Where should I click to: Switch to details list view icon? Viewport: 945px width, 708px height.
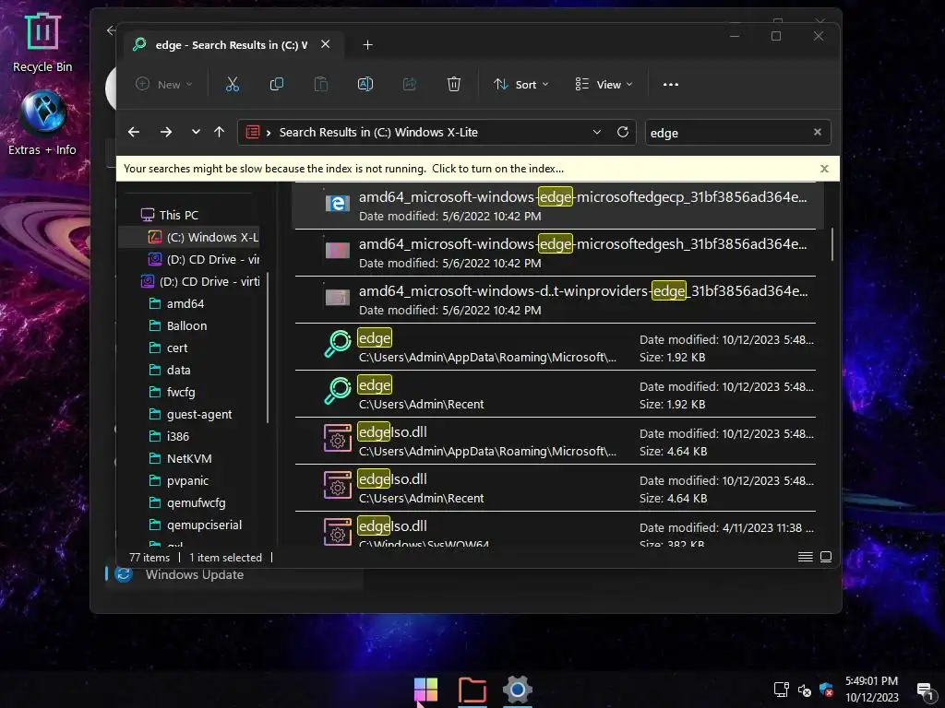tap(805, 557)
